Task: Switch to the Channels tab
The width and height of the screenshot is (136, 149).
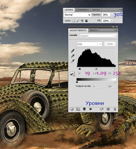Action: [83, 10]
